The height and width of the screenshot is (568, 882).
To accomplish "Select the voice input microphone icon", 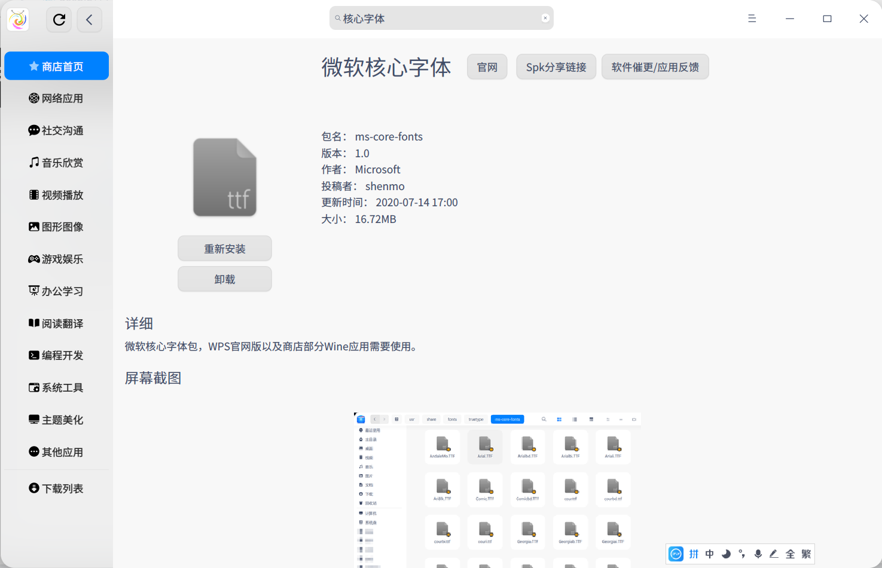I will [x=758, y=554].
